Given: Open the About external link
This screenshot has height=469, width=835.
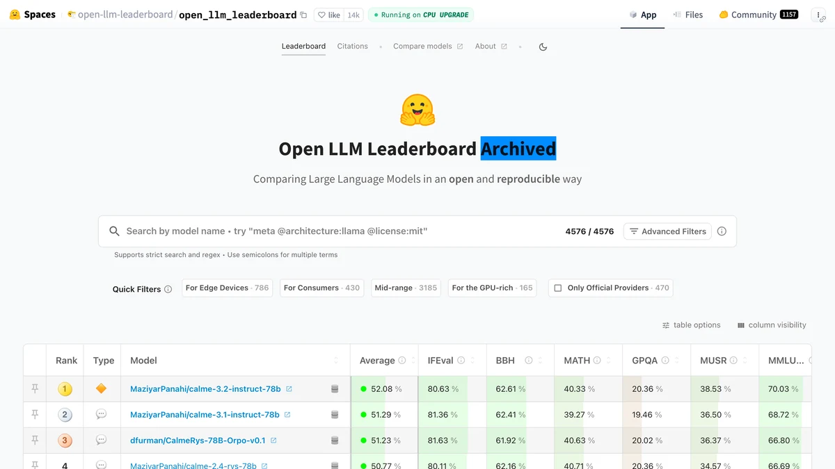Looking at the screenshot, I should [x=491, y=47].
